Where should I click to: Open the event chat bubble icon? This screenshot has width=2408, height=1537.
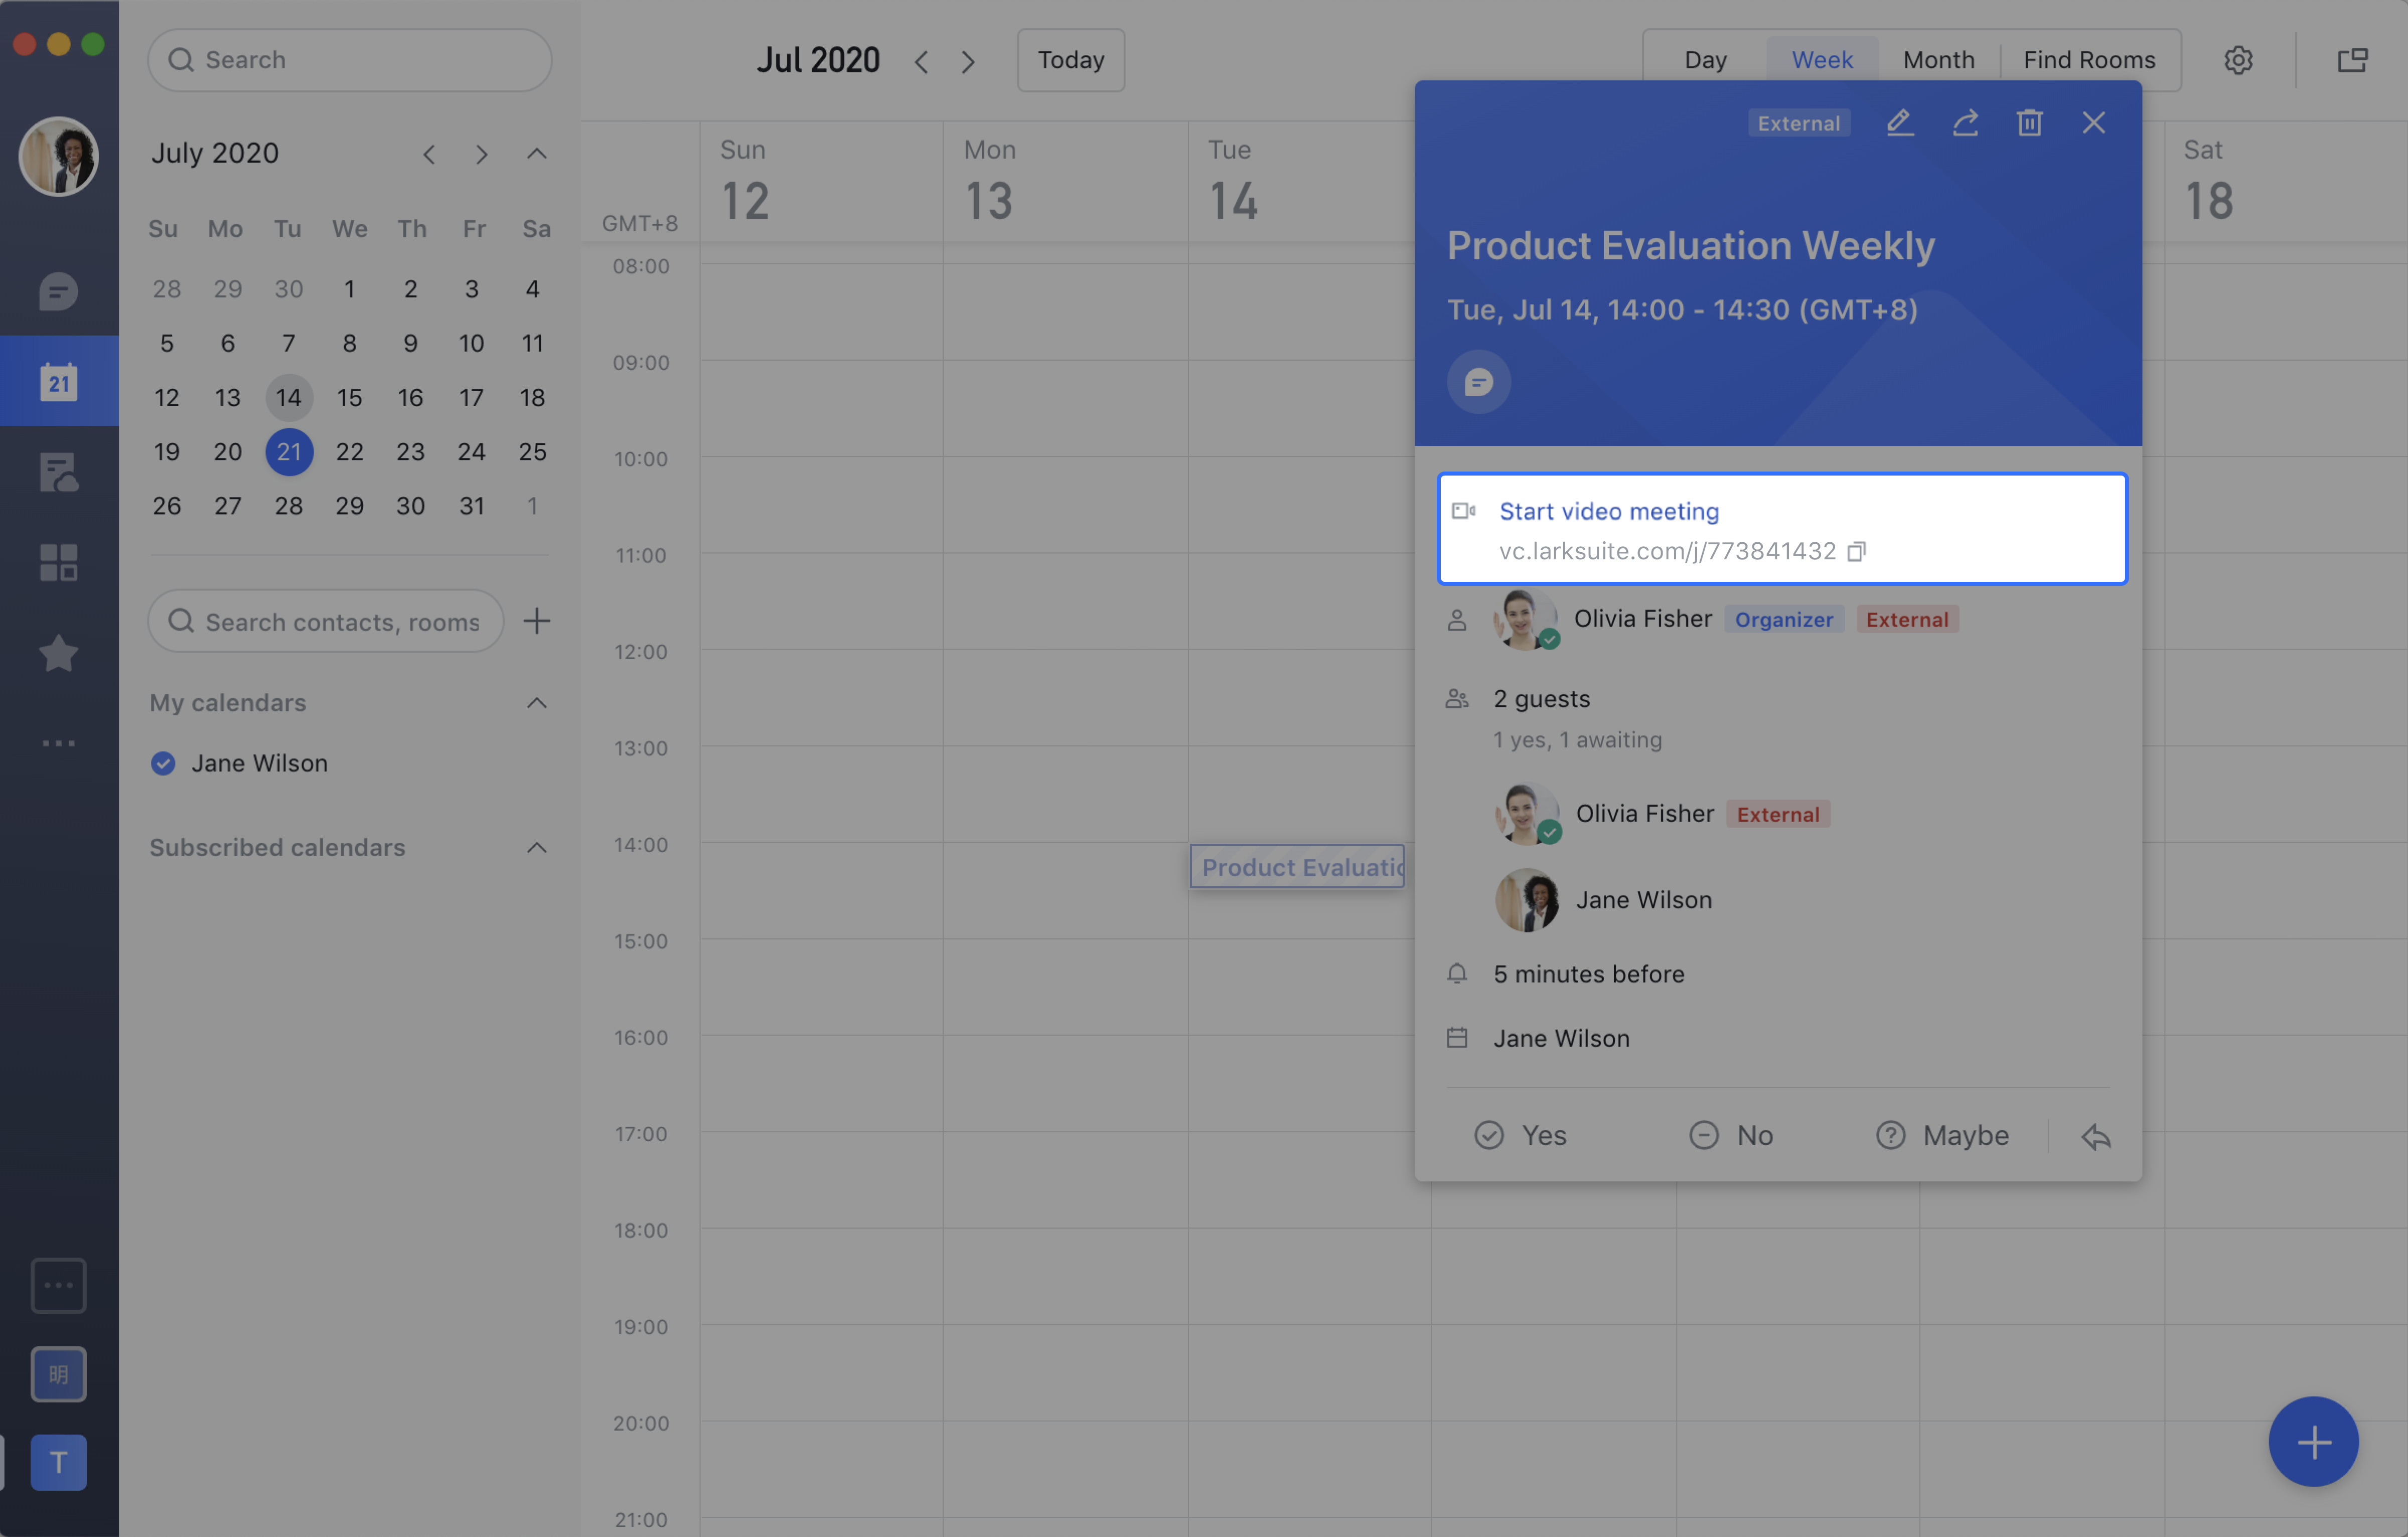1479,381
